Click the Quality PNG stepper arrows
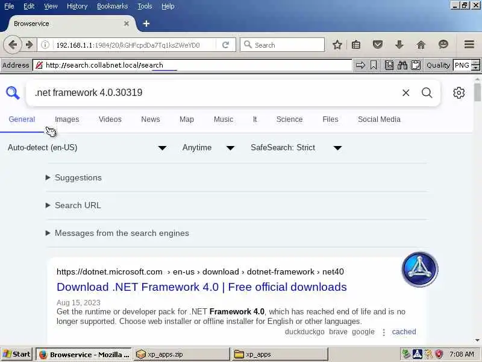This screenshot has width=482, height=362. 475,65
